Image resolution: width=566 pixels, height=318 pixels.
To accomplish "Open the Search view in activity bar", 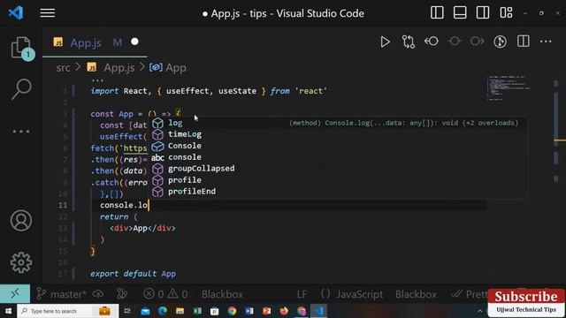I will pyautogui.click(x=21, y=88).
